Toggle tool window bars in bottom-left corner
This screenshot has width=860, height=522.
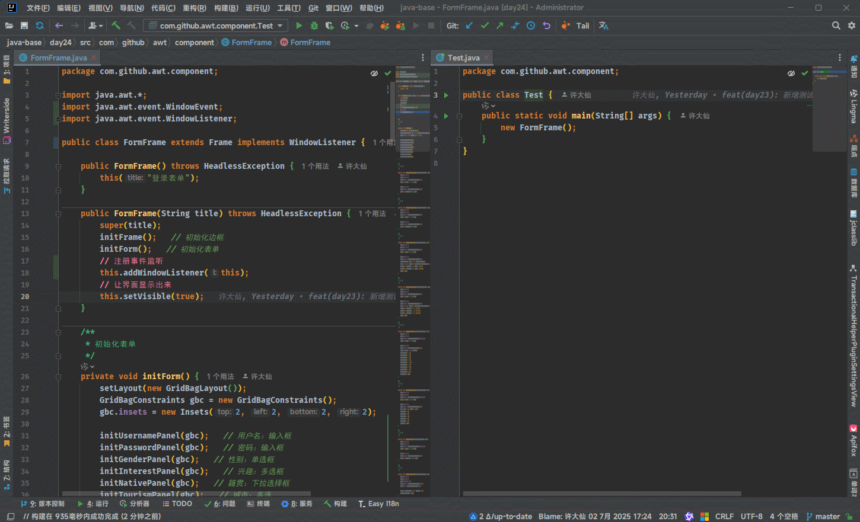tap(10, 516)
